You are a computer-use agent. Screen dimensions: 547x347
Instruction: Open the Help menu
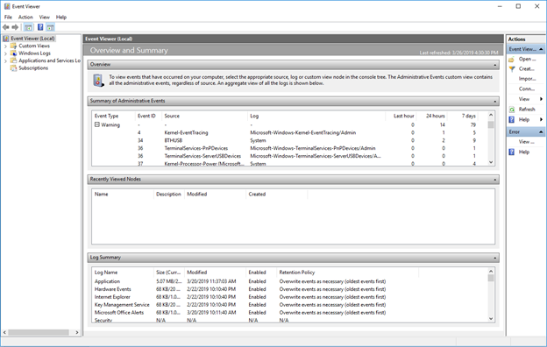pyautogui.click(x=61, y=18)
